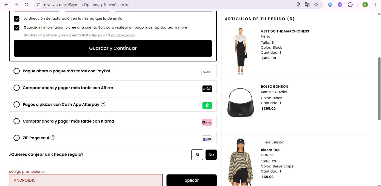Open the Extensions puzzle menu
This screenshot has height=186, width=381.
coord(350,5)
